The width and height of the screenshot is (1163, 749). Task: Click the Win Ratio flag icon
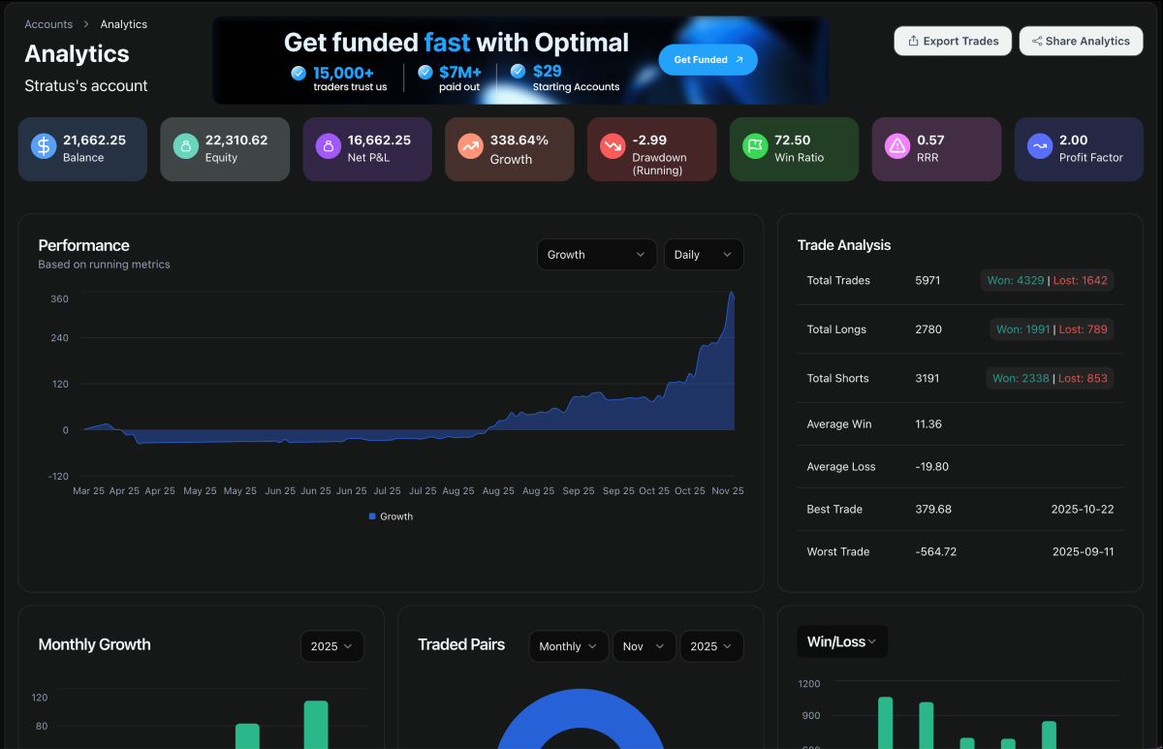pyautogui.click(x=754, y=145)
